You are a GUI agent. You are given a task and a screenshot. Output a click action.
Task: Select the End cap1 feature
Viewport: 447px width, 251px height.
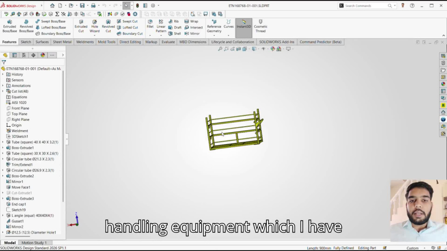click(x=16, y=204)
